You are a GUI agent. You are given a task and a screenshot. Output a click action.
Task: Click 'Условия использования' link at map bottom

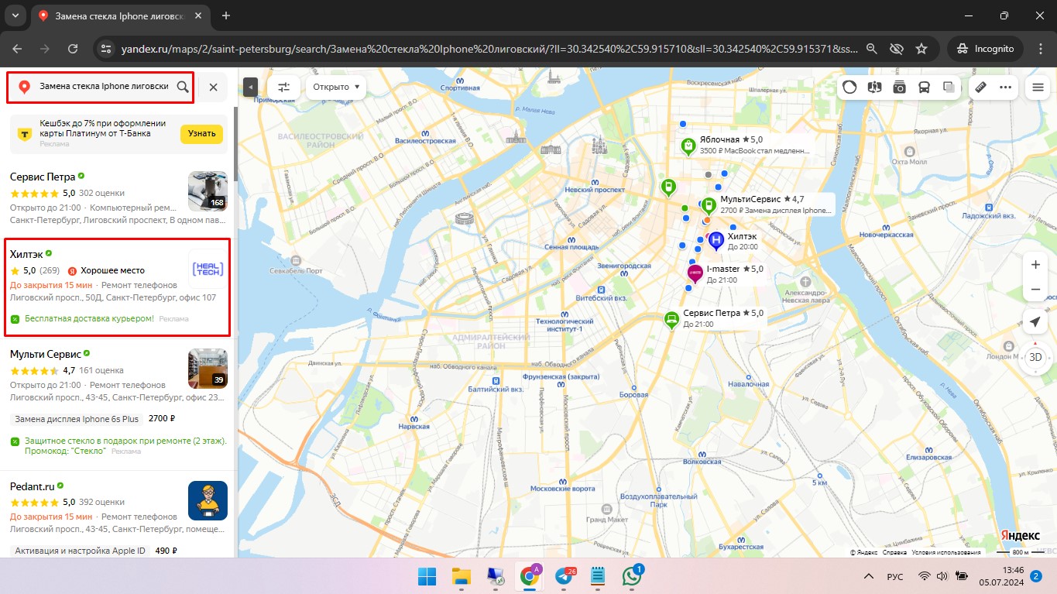[946, 552]
